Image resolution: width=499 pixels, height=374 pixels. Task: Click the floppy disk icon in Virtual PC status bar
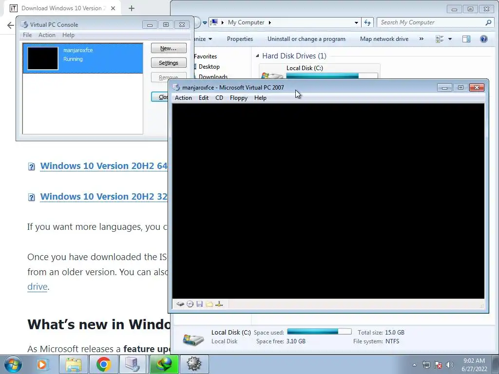pyautogui.click(x=199, y=304)
